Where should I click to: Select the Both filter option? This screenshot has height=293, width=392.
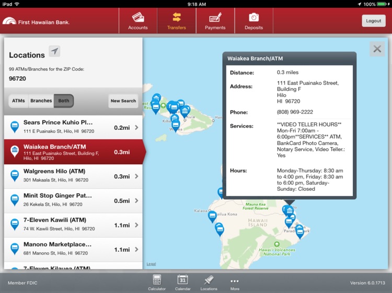[x=63, y=101]
